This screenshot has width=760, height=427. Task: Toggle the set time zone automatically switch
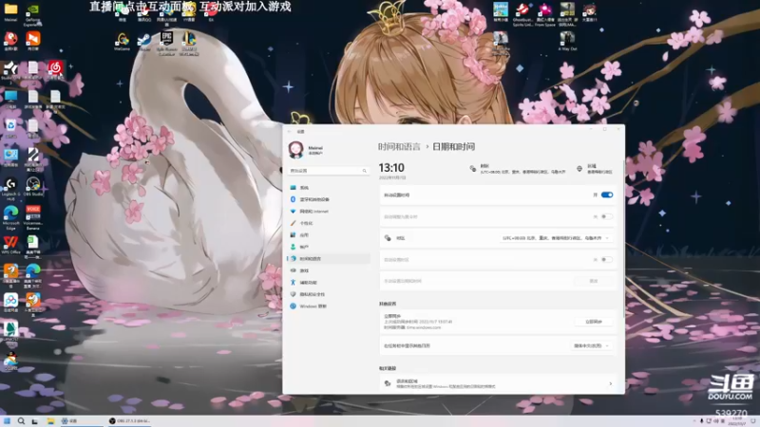click(x=607, y=259)
